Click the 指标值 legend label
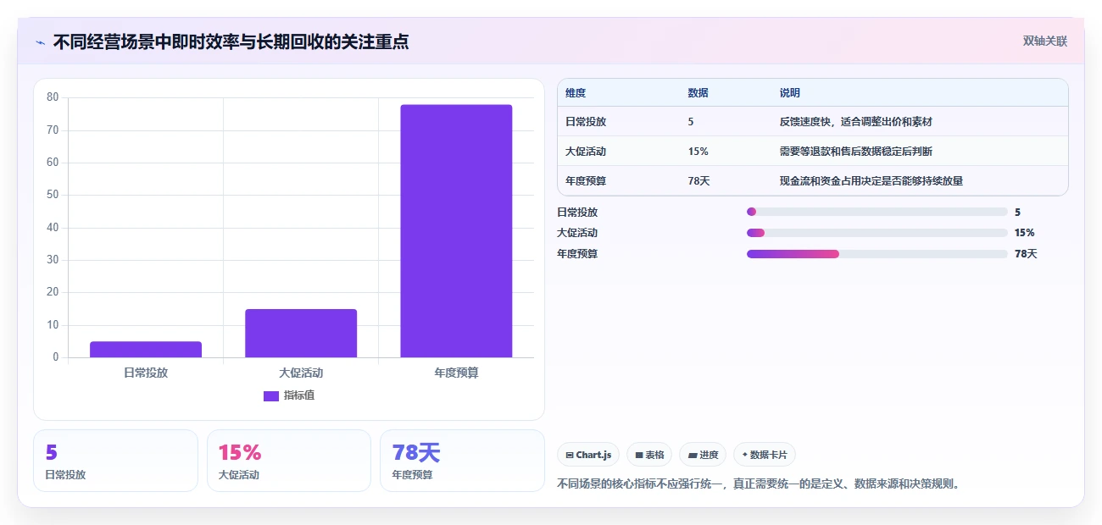Image resolution: width=1102 pixels, height=525 pixels. point(299,395)
